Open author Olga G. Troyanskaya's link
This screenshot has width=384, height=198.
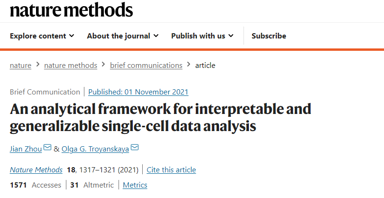pyautogui.click(x=95, y=149)
